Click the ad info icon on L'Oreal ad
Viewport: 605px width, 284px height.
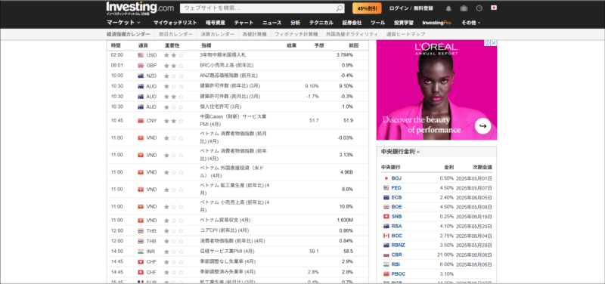pos(487,43)
